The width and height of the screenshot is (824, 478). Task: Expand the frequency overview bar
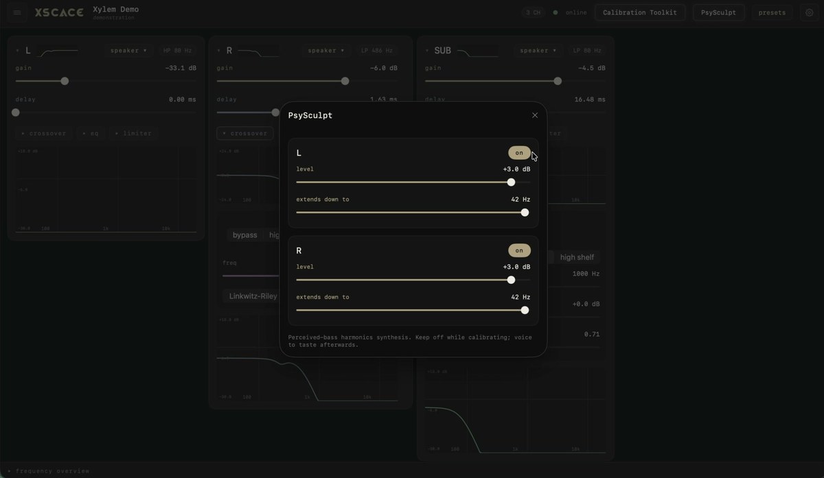[x=48, y=471]
